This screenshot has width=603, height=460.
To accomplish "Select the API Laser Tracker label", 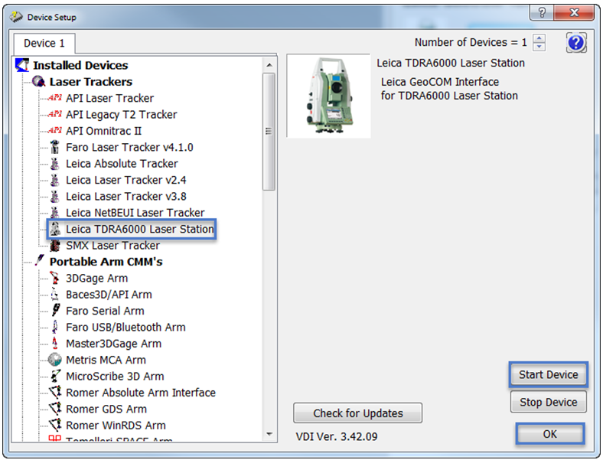I will pos(109,98).
